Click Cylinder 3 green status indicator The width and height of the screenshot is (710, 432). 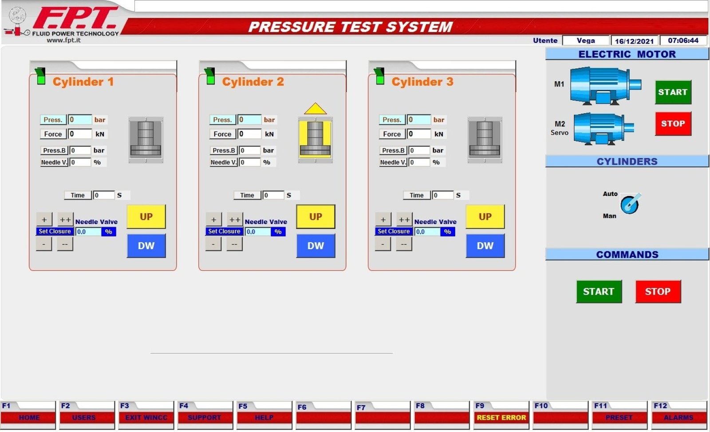tap(379, 76)
